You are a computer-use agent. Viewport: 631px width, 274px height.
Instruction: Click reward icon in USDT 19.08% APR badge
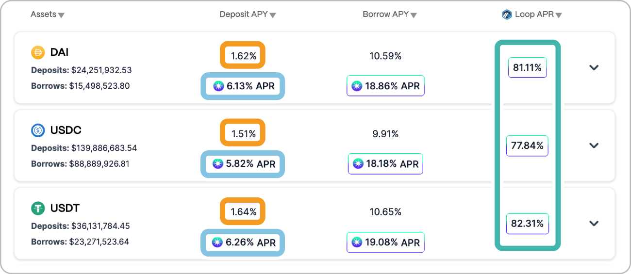pos(357,242)
